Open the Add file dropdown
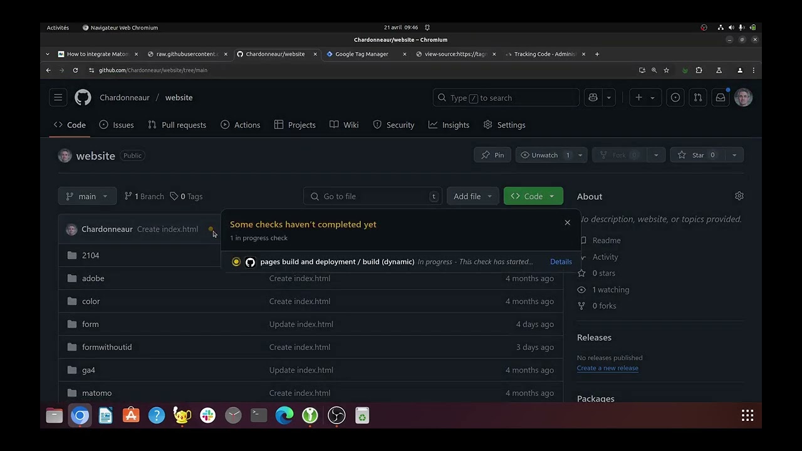 click(472, 196)
